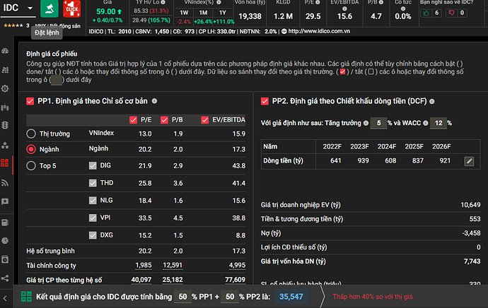This screenshot has width=488, height=308.
Task: Click the WACC percentage input field
Action: click(437, 123)
